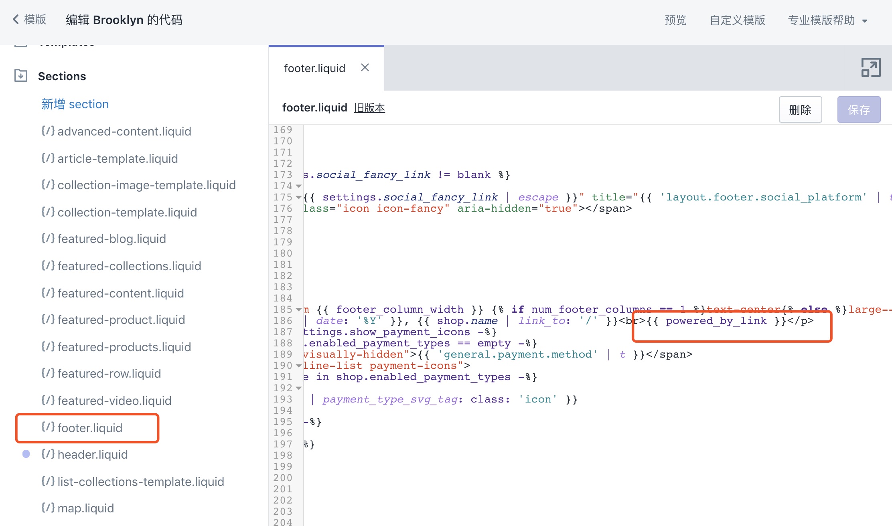The width and height of the screenshot is (892, 526).
Task: Click the Sections folder download icon
Action: (x=21, y=75)
